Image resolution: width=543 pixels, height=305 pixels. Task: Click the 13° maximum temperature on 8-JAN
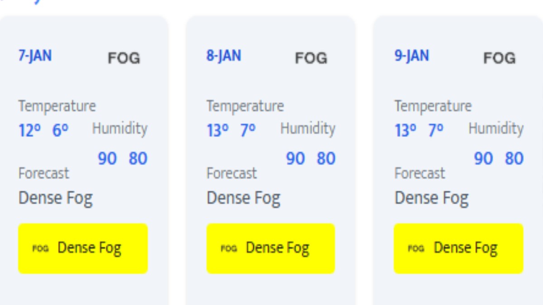click(218, 131)
